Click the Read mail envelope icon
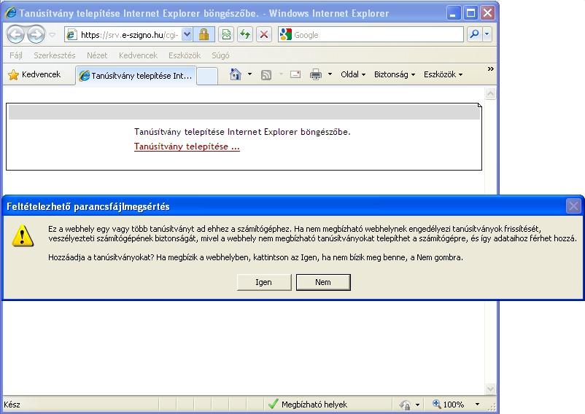This screenshot has width=585, height=414. [295, 74]
